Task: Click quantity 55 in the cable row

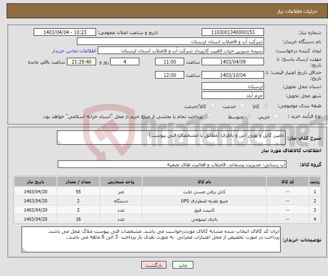Action: pyautogui.click(x=78, y=192)
